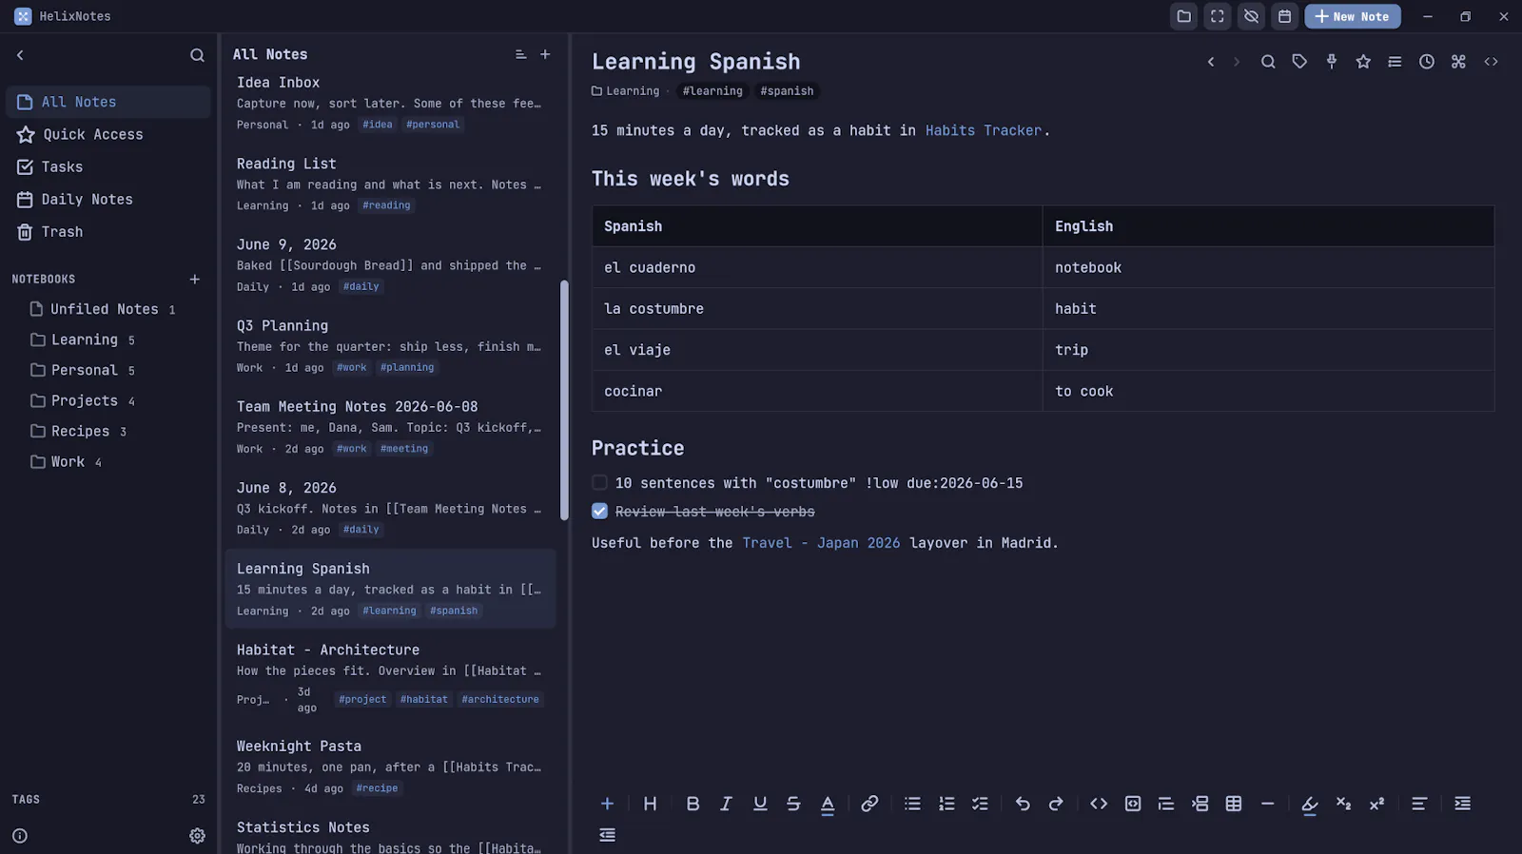Open the text color picker
1522x854 pixels.
point(828,805)
